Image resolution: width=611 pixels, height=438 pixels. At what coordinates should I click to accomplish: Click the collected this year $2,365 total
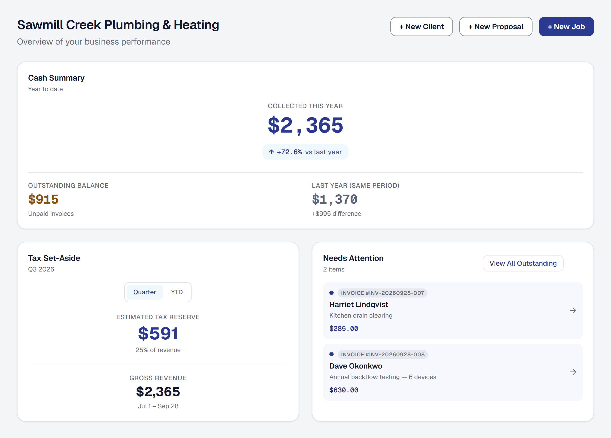coord(305,125)
